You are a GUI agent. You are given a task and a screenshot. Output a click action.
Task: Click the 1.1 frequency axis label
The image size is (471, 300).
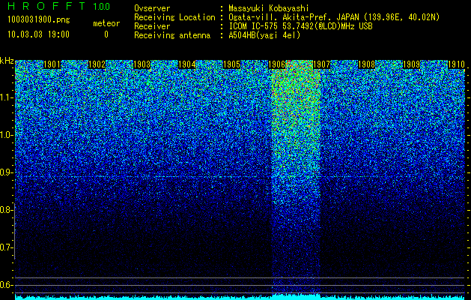pyautogui.click(x=7, y=97)
